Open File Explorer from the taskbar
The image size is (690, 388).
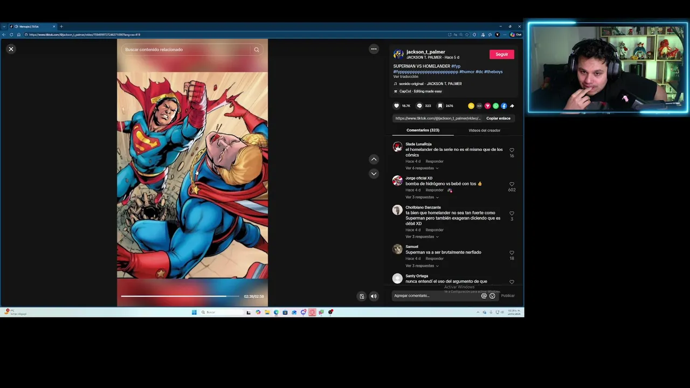pyautogui.click(x=267, y=312)
